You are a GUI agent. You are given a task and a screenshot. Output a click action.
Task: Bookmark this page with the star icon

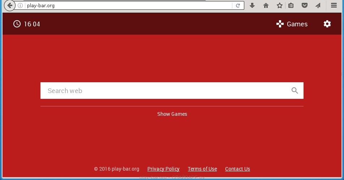(x=279, y=5)
